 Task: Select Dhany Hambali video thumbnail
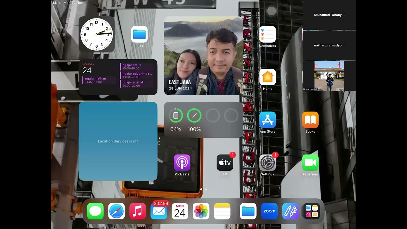pos(329,76)
